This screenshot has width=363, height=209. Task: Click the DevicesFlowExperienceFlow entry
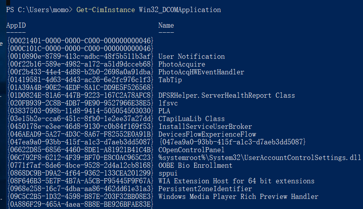(207, 134)
